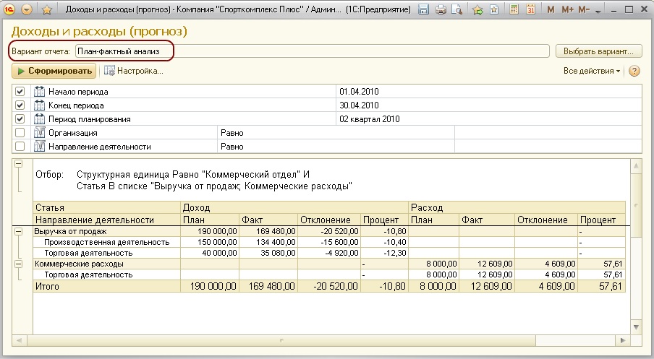Click the Сформировать button
The height and width of the screenshot is (359, 654).
(x=54, y=71)
